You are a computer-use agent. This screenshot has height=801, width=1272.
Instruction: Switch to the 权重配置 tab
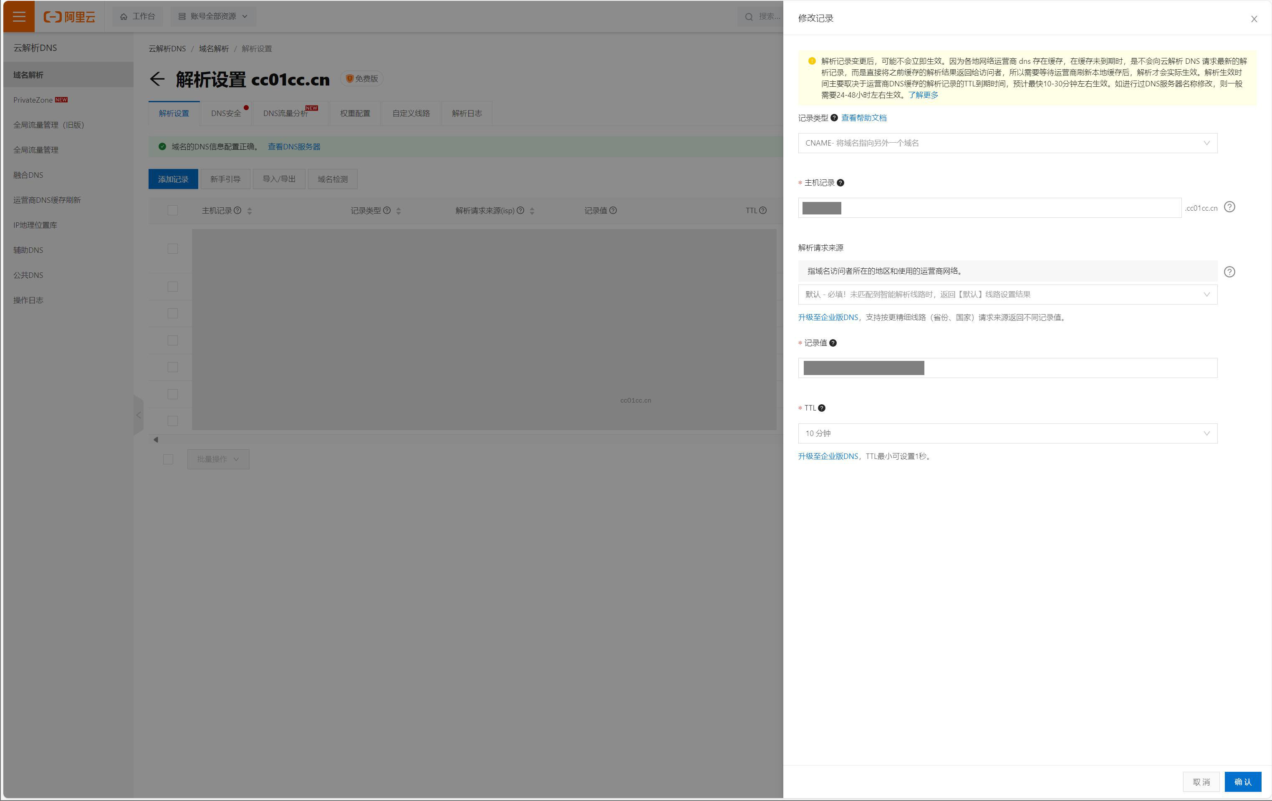pyautogui.click(x=355, y=113)
